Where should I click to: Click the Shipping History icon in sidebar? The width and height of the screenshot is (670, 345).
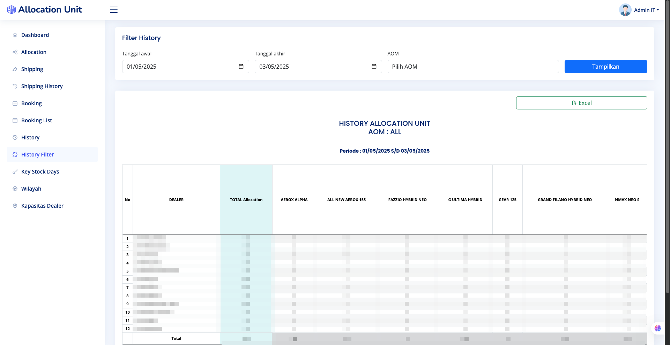(x=15, y=86)
